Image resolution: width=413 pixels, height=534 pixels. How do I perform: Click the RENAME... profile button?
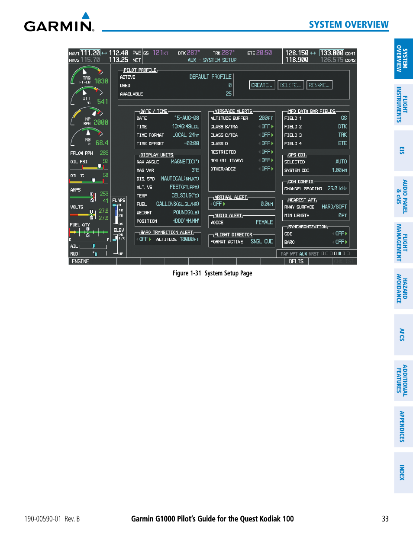[x=319, y=86]
